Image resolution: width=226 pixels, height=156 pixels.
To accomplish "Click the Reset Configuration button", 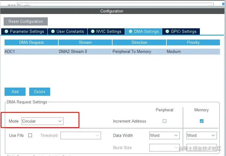I will pos(26,22).
